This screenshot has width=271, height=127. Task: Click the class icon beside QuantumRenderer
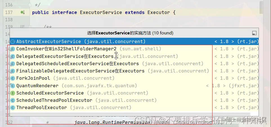[x=13, y=86]
